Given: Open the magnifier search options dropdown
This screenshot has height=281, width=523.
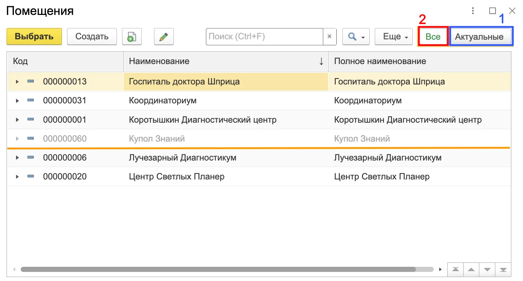Looking at the screenshot, I should tap(356, 37).
